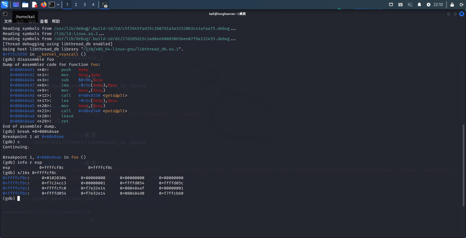
Task: Click the "break *0x080484ae" command
Action: [x=38, y=131]
